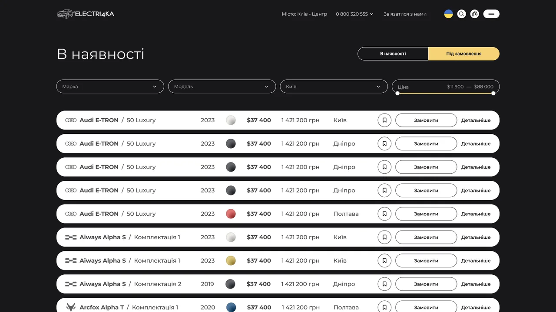Select the white swatch on Audi E-TRON Київ
This screenshot has width=556, height=312.
click(x=231, y=120)
